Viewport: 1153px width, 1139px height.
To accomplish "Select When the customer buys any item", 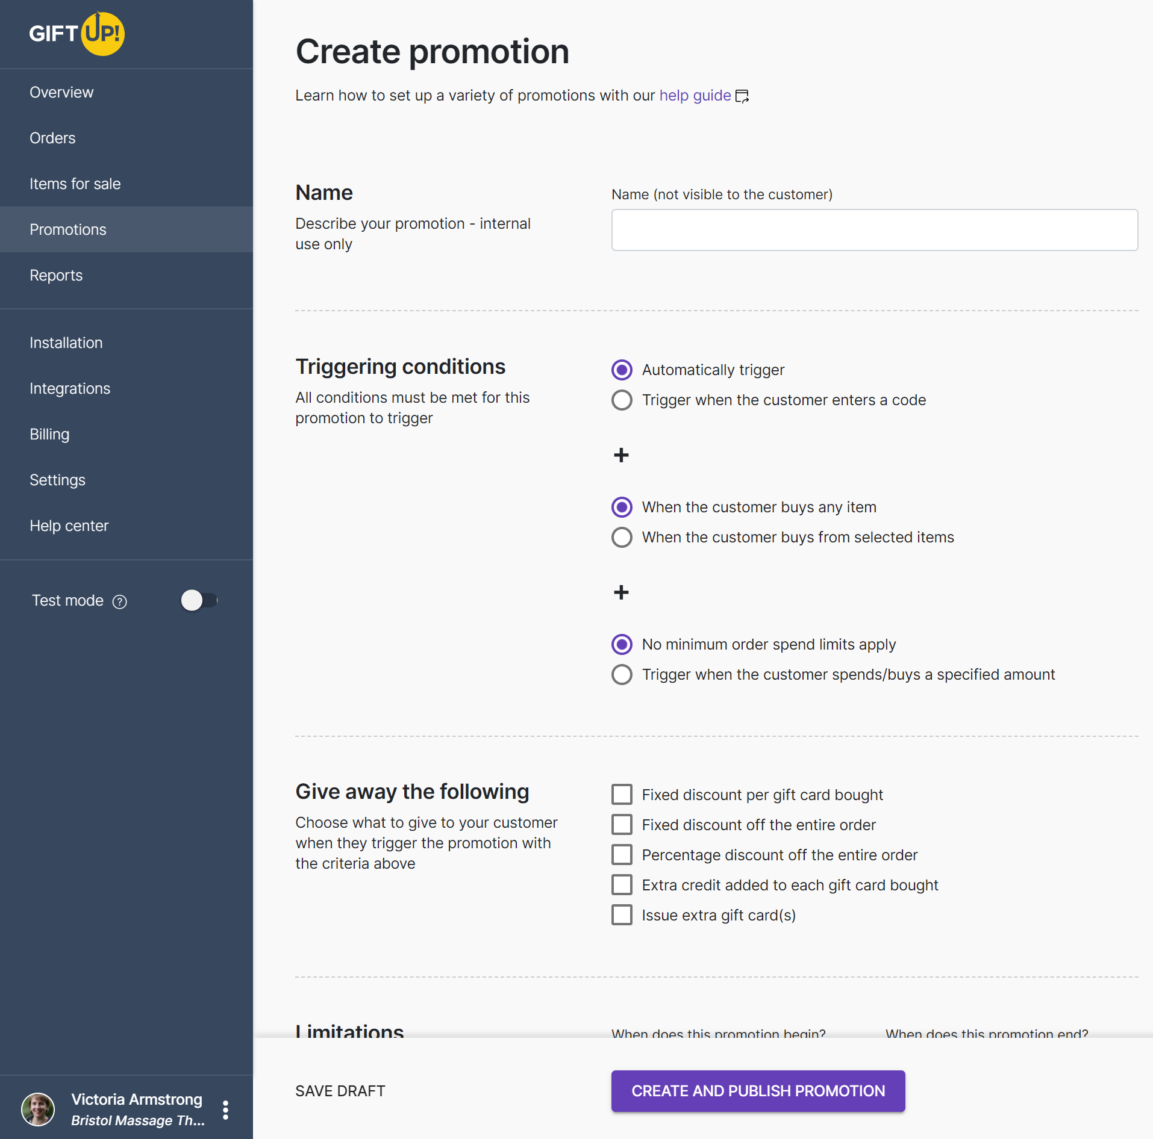I will coord(622,507).
